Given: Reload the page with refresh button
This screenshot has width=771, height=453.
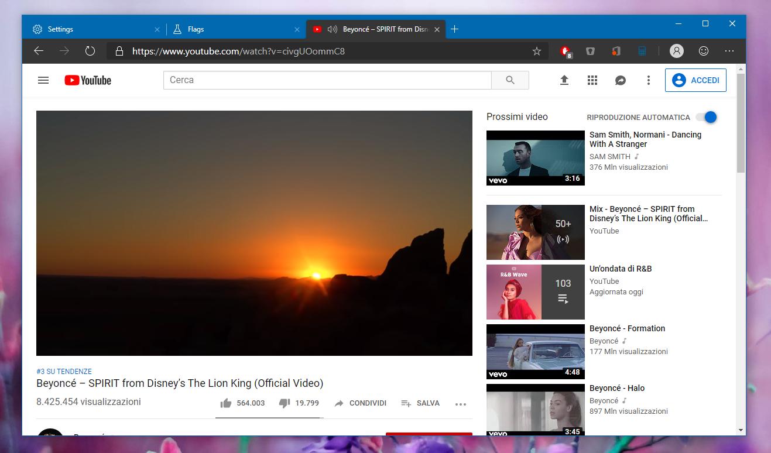Looking at the screenshot, I should (x=90, y=51).
